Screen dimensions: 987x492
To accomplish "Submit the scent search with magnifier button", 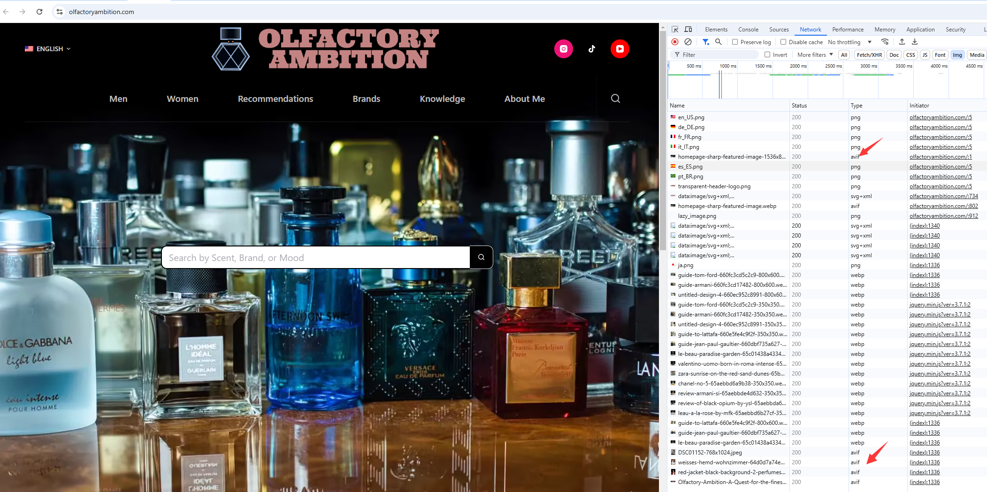I will pyautogui.click(x=481, y=257).
